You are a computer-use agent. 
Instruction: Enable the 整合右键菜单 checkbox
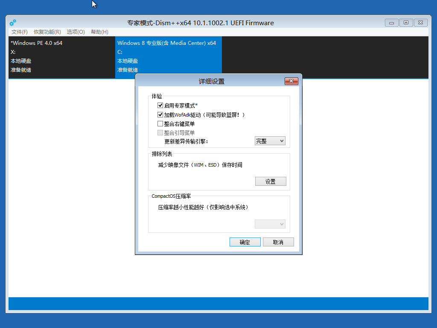coord(160,124)
